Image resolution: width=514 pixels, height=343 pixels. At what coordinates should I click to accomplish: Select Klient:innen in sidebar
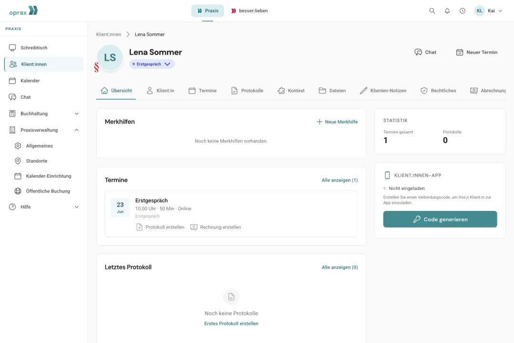click(44, 64)
